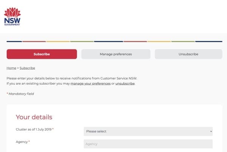The height and width of the screenshot is (152, 227).
Task: Focus the Agency input field
Action: coord(148,144)
